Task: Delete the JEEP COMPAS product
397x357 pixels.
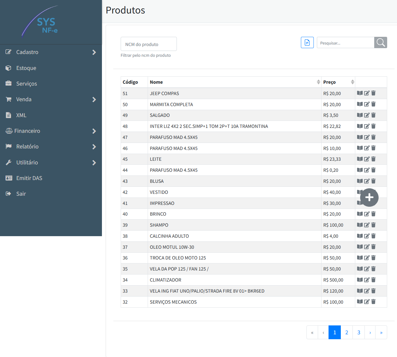Action: [373, 93]
